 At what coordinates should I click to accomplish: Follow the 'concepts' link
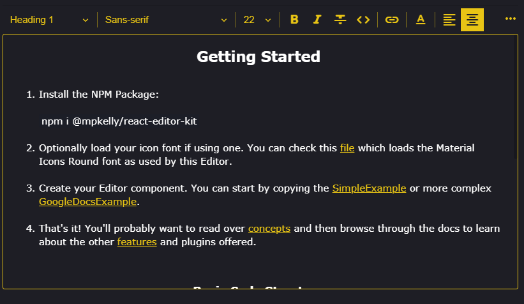coord(269,229)
